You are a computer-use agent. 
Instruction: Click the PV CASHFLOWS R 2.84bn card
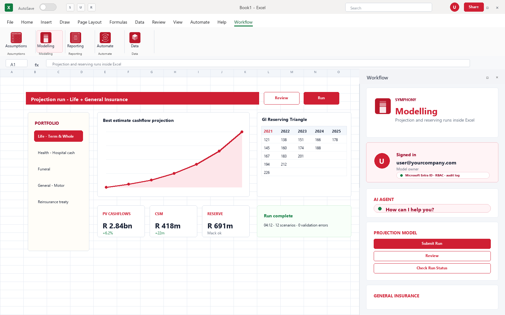pyautogui.click(x=121, y=221)
